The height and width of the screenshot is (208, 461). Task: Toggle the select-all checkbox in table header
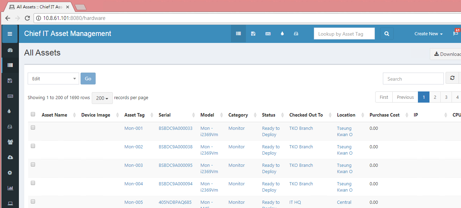[x=33, y=114]
